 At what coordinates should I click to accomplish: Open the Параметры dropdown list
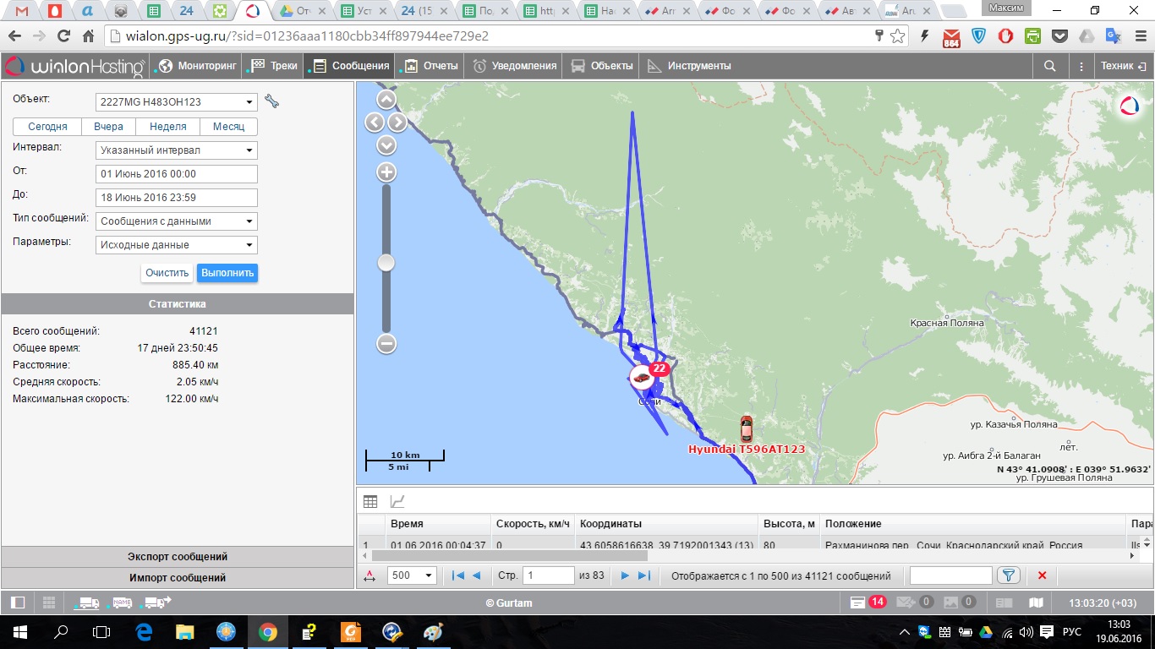(x=177, y=245)
